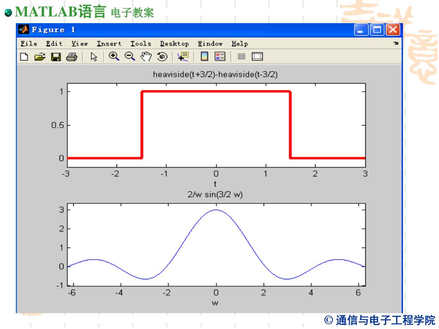Image resolution: width=439 pixels, height=329 pixels.
Task: Open the Desktop menu
Action: click(x=174, y=44)
